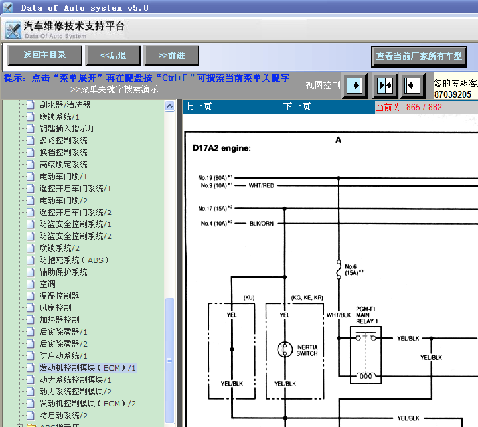This screenshot has height=427, width=478.
Task: Select 钥匙插入指示灯 tree item
Action: pos(67,129)
